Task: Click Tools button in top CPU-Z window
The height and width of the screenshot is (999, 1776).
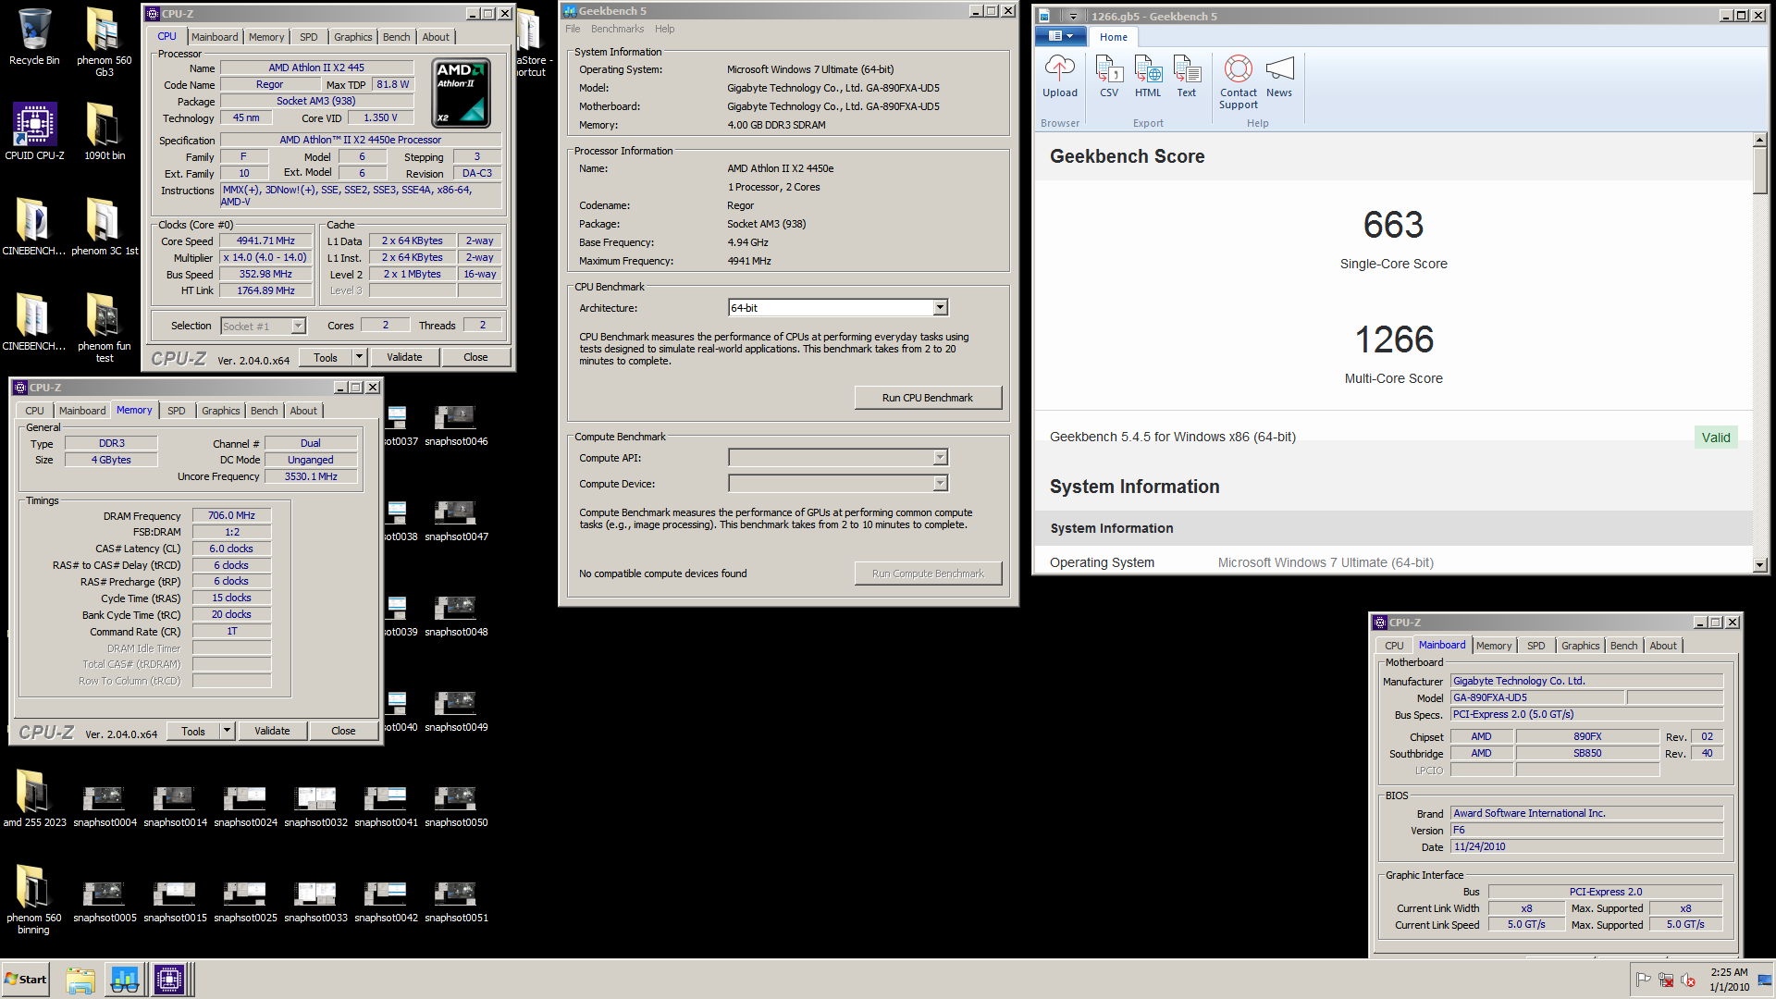Action: tap(326, 357)
